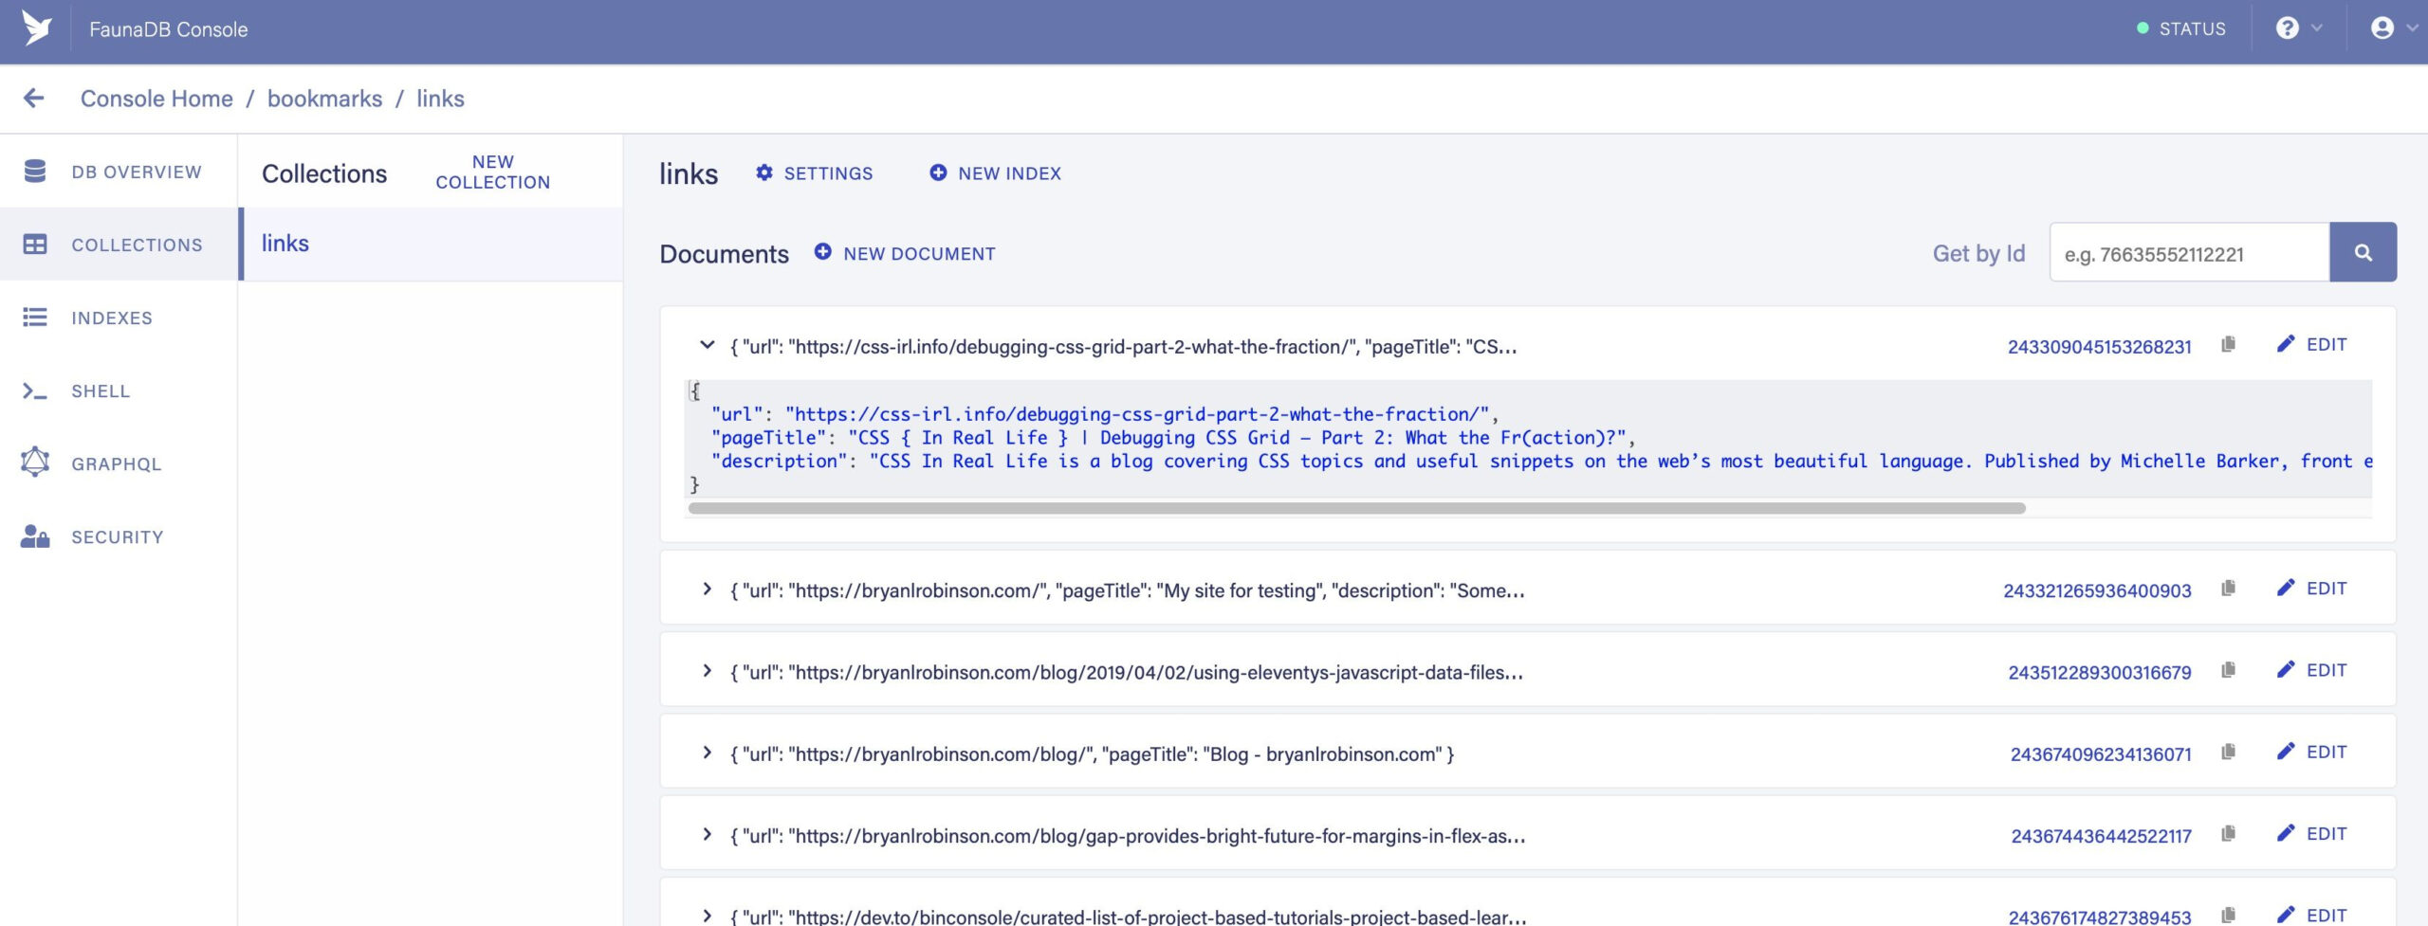The height and width of the screenshot is (926, 2428).
Task: Open document id 243674436442522117
Action: pyautogui.click(x=2101, y=836)
